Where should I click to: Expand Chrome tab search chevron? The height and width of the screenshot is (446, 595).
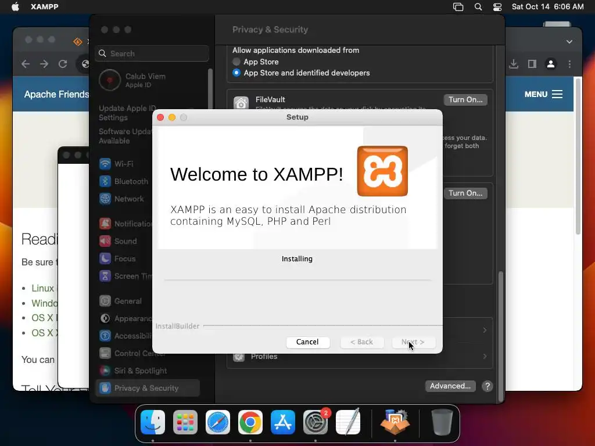[x=569, y=42]
